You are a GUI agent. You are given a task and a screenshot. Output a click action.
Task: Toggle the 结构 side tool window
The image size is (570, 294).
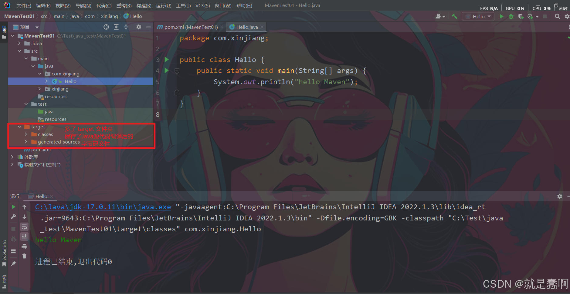pos(4,282)
